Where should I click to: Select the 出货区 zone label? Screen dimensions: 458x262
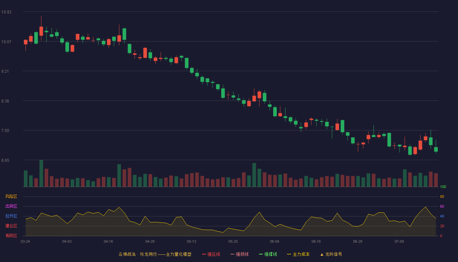[x=11, y=206]
